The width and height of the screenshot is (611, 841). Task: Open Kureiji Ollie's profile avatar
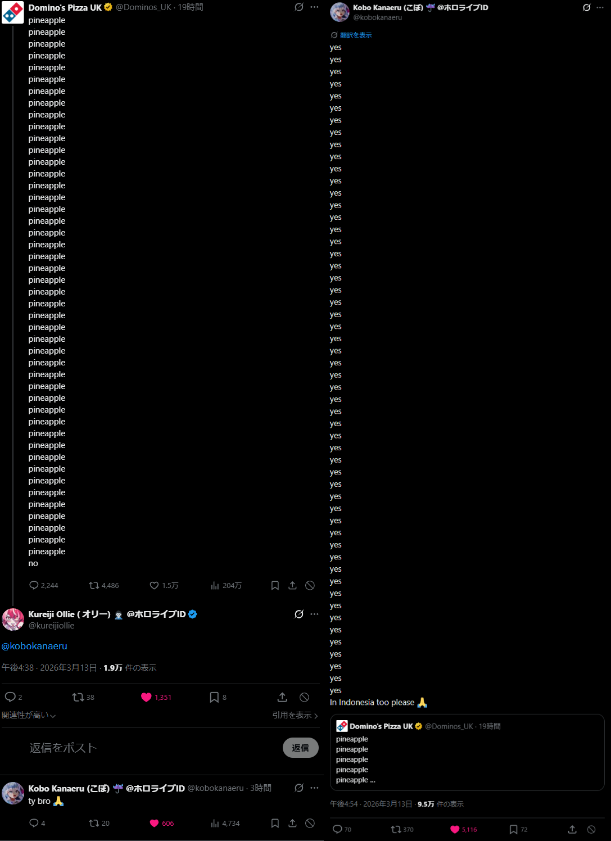pyautogui.click(x=13, y=620)
